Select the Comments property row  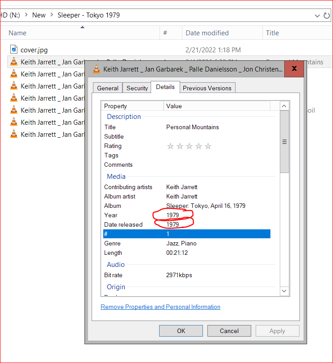[x=187, y=165]
